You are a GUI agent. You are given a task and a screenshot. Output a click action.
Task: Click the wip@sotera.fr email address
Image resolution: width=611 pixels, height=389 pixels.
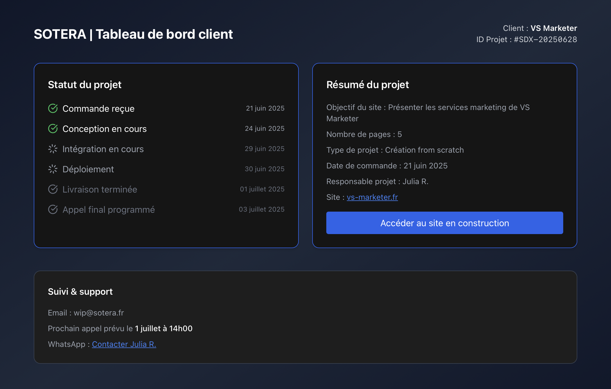coord(99,313)
